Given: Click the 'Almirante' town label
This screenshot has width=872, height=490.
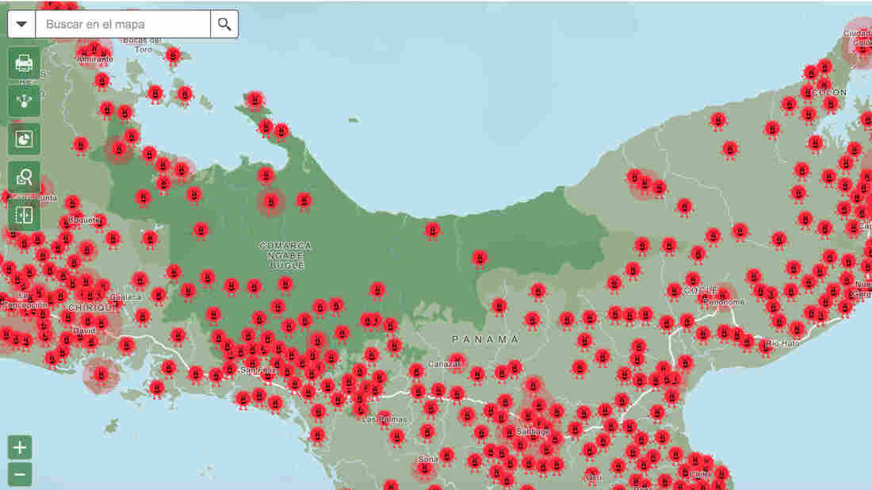Looking at the screenshot, I should pos(95,59).
